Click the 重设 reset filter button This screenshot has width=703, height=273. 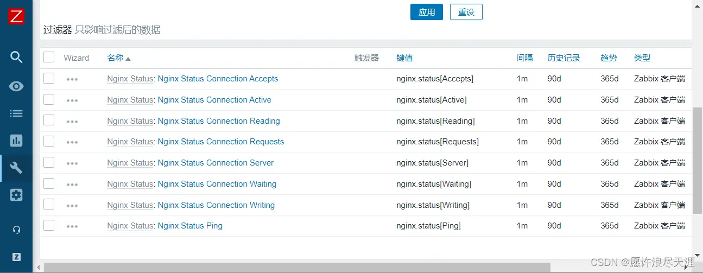point(466,12)
